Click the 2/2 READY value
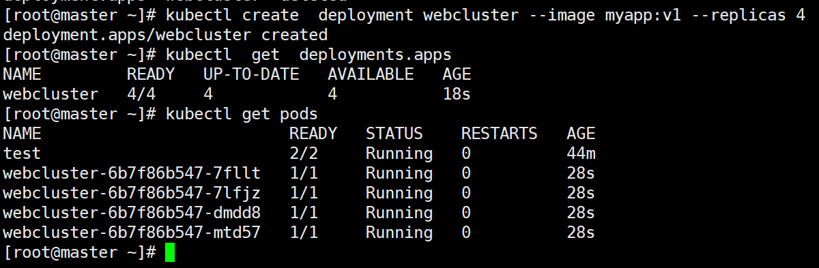The width and height of the screenshot is (819, 268). coord(304,153)
